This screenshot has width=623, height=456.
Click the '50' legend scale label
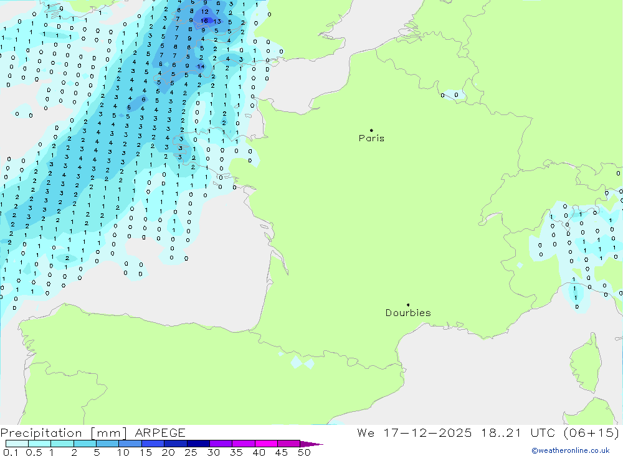tap(305, 452)
